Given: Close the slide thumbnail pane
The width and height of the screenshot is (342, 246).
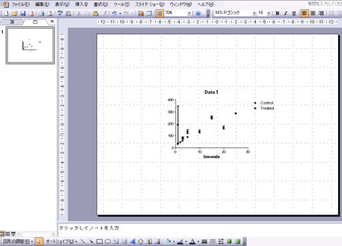Looking at the screenshot, I should click(52, 21).
